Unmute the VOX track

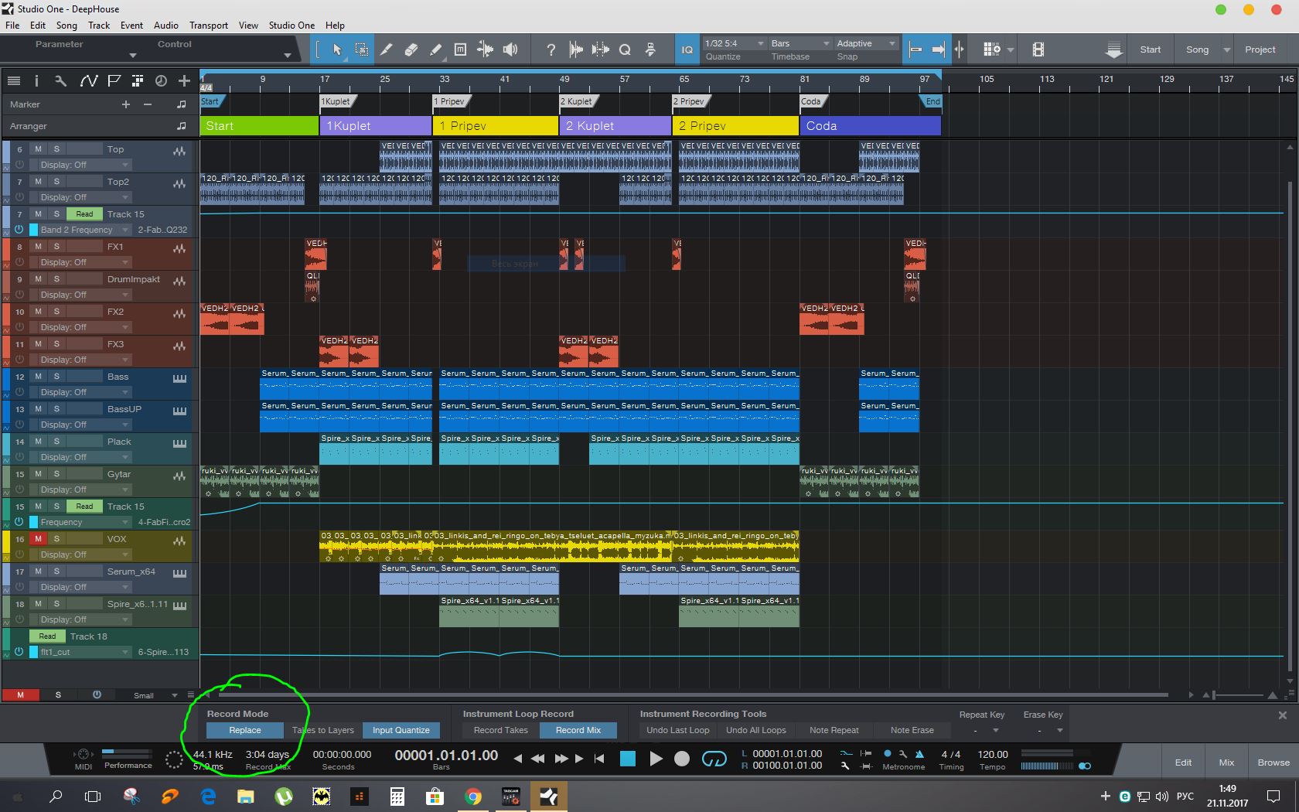click(38, 539)
